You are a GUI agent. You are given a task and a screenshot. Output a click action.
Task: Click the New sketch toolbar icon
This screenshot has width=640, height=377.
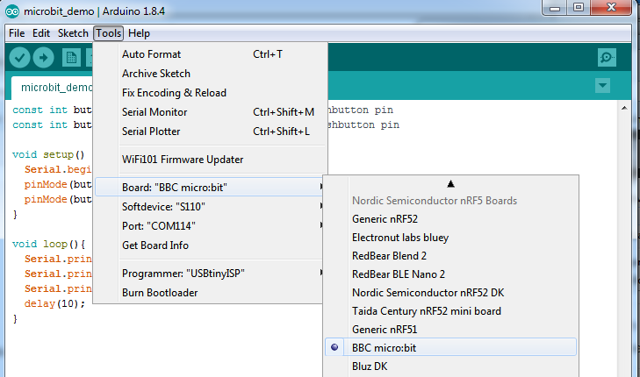71,58
